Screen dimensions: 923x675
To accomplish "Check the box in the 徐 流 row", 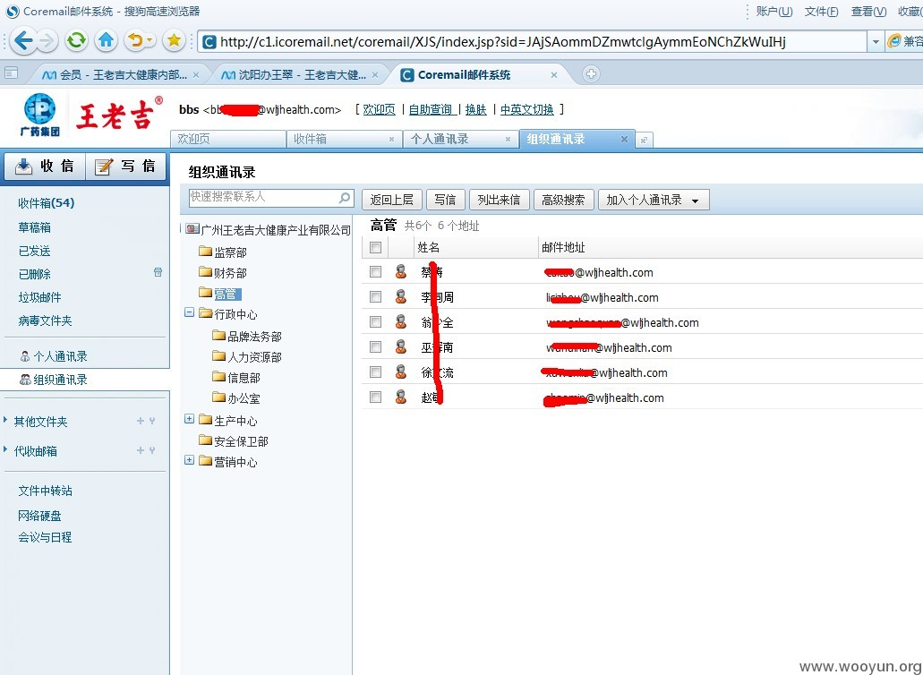I will coord(375,372).
